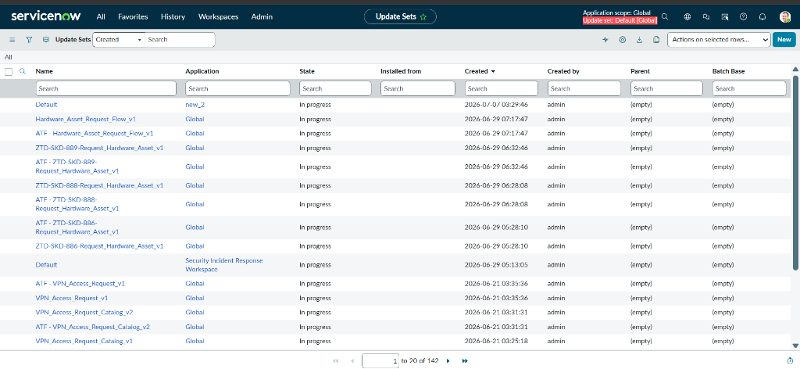Jump to last page double arrow
The height and width of the screenshot is (369, 800).
(465, 361)
